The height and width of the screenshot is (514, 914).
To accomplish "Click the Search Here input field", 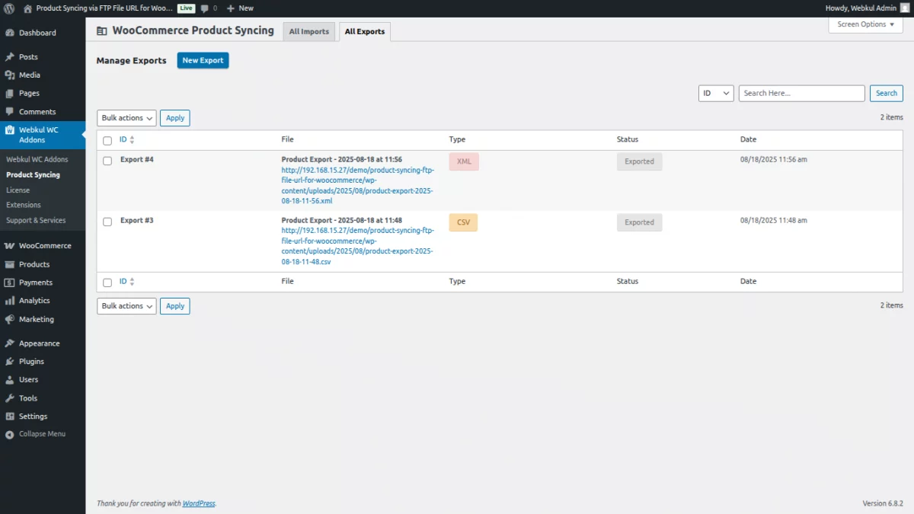I will (801, 92).
